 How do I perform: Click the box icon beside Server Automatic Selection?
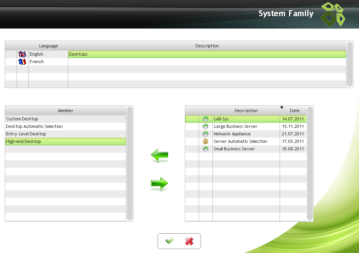(x=205, y=141)
